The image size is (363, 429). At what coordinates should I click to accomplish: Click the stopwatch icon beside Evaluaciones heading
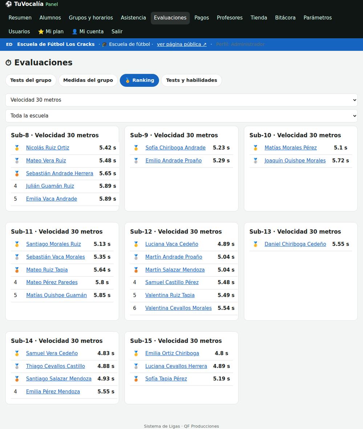[x=8, y=62]
